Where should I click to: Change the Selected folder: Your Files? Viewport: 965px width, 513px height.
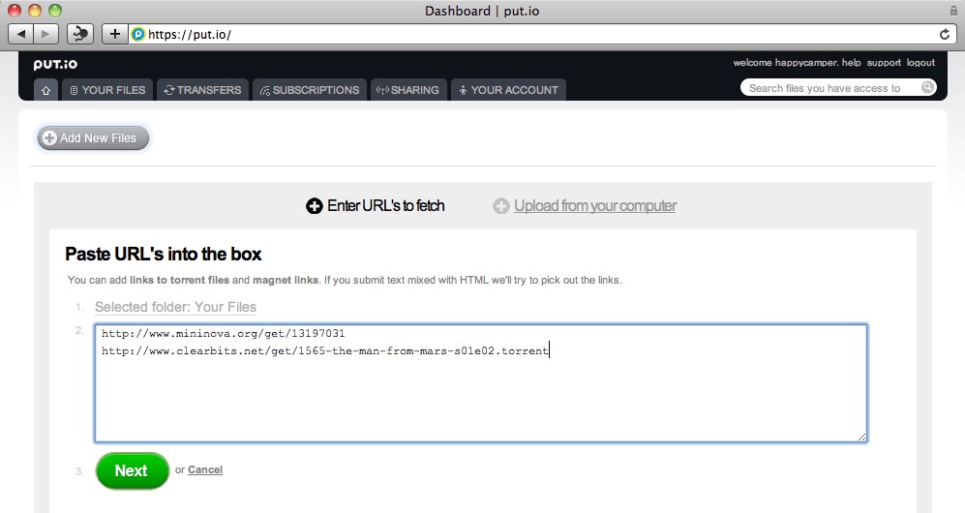point(175,307)
